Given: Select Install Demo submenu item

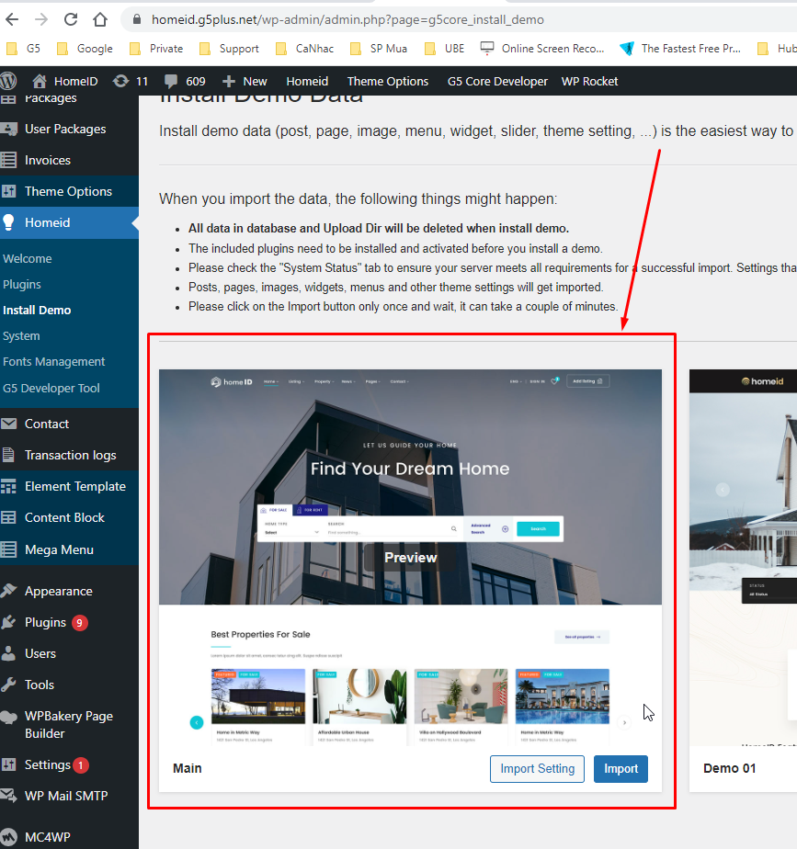Looking at the screenshot, I should point(37,311).
